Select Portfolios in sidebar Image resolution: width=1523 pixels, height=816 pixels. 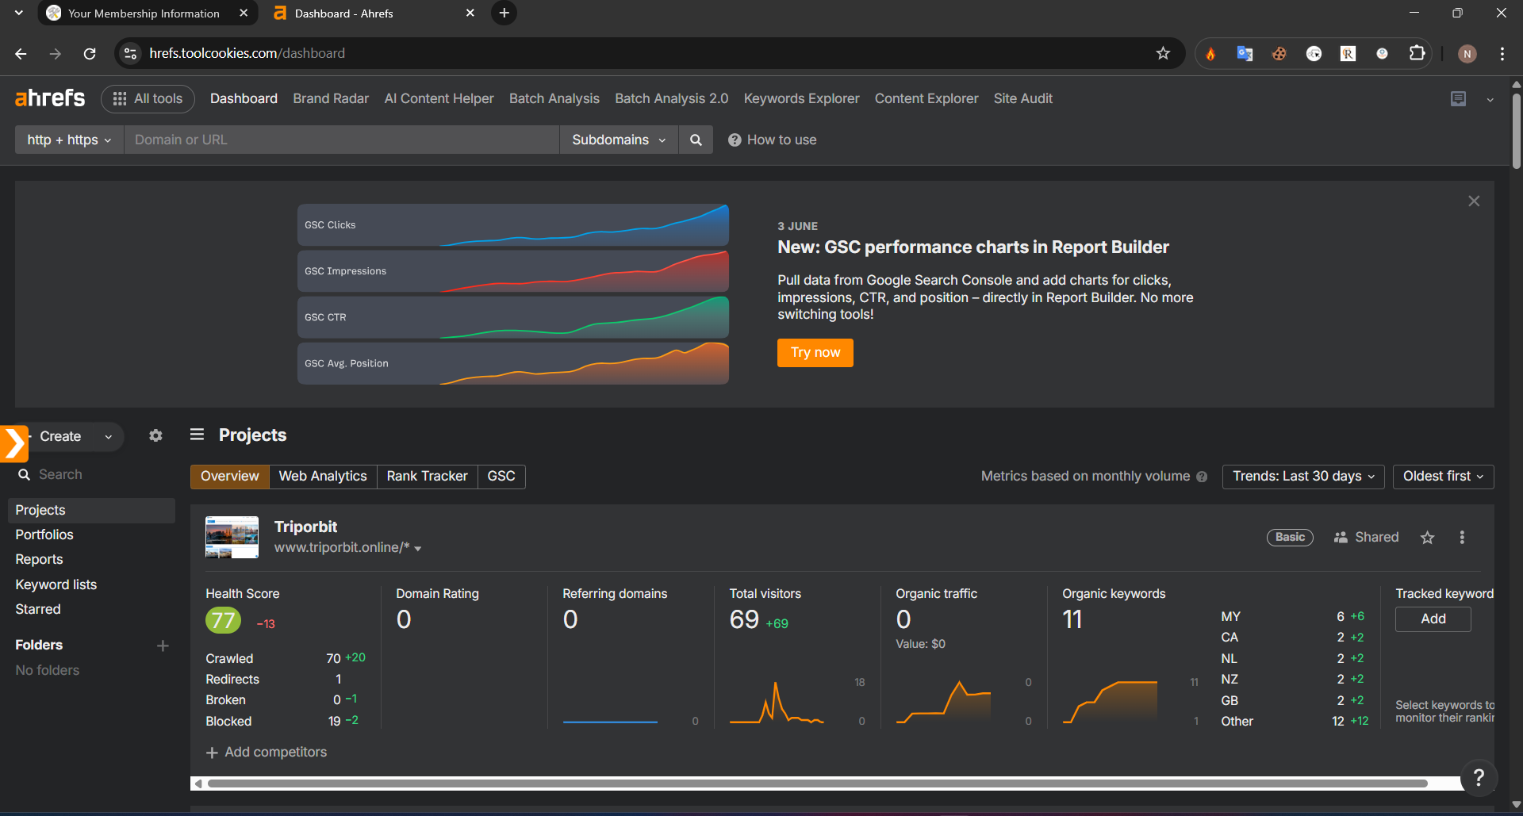pos(44,535)
